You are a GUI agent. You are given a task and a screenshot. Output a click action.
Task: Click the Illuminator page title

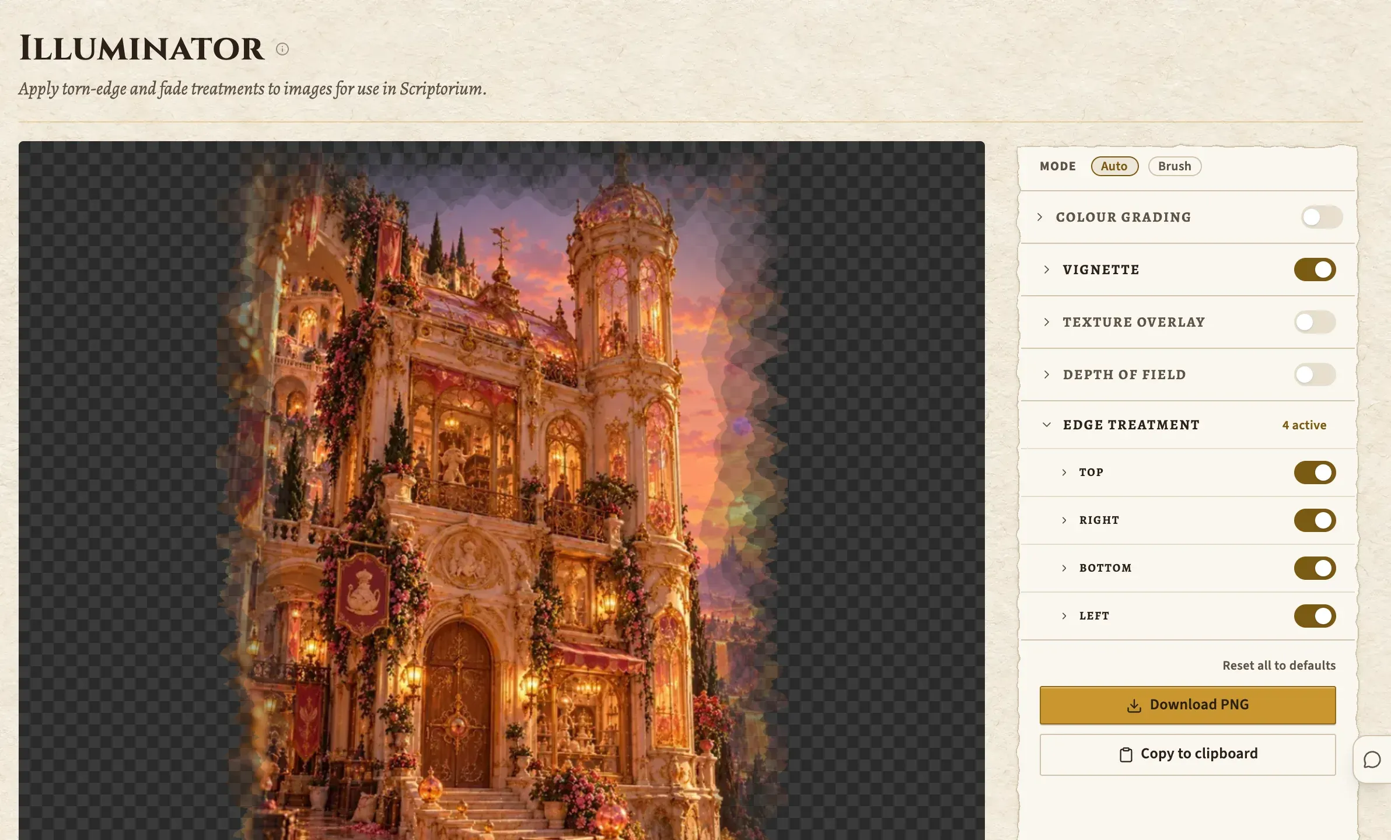click(142, 48)
